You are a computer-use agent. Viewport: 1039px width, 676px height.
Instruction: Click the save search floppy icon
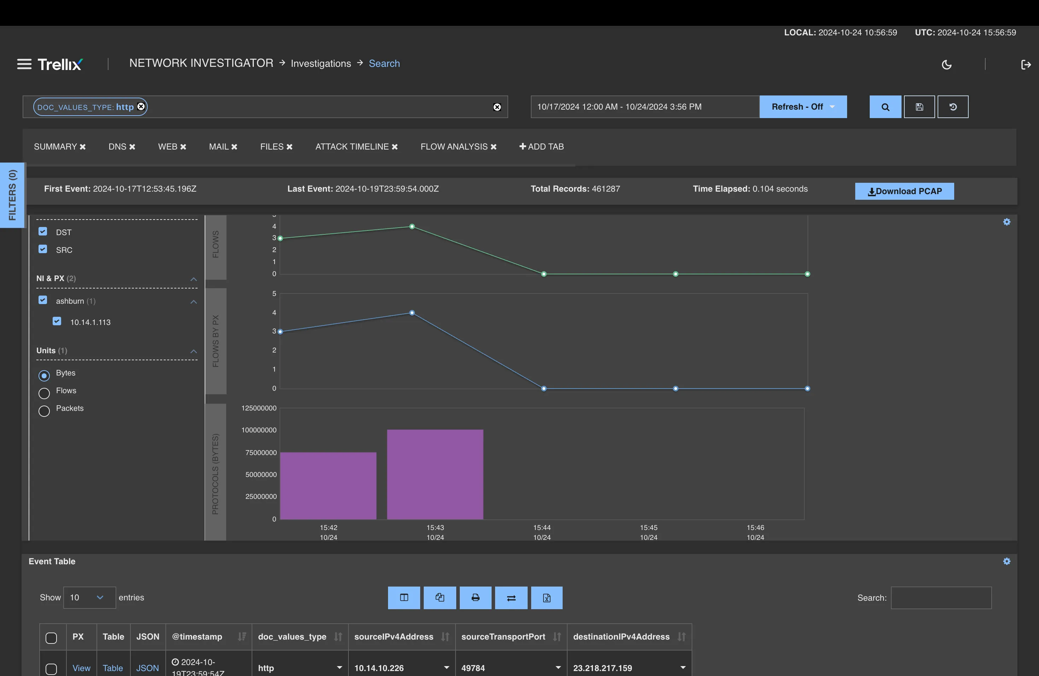point(919,107)
